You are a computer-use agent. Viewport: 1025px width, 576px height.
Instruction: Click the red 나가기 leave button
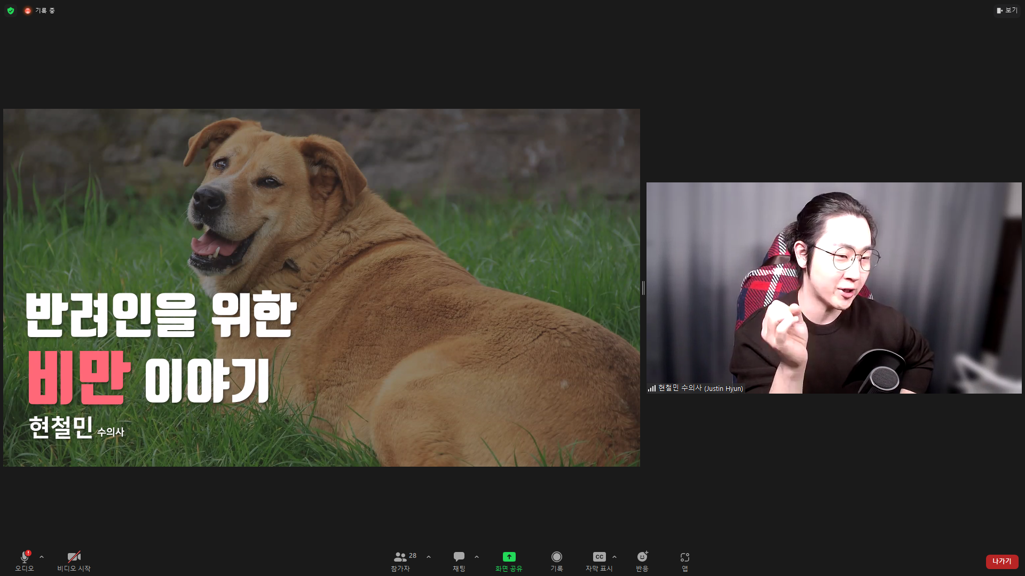click(1002, 562)
